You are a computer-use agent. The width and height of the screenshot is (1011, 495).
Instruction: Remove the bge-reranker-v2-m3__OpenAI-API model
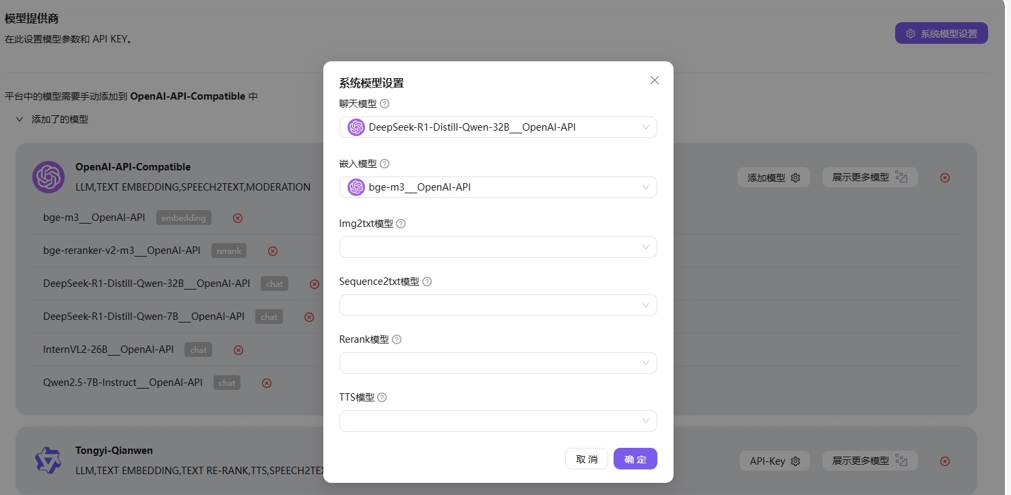tap(273, 251)
